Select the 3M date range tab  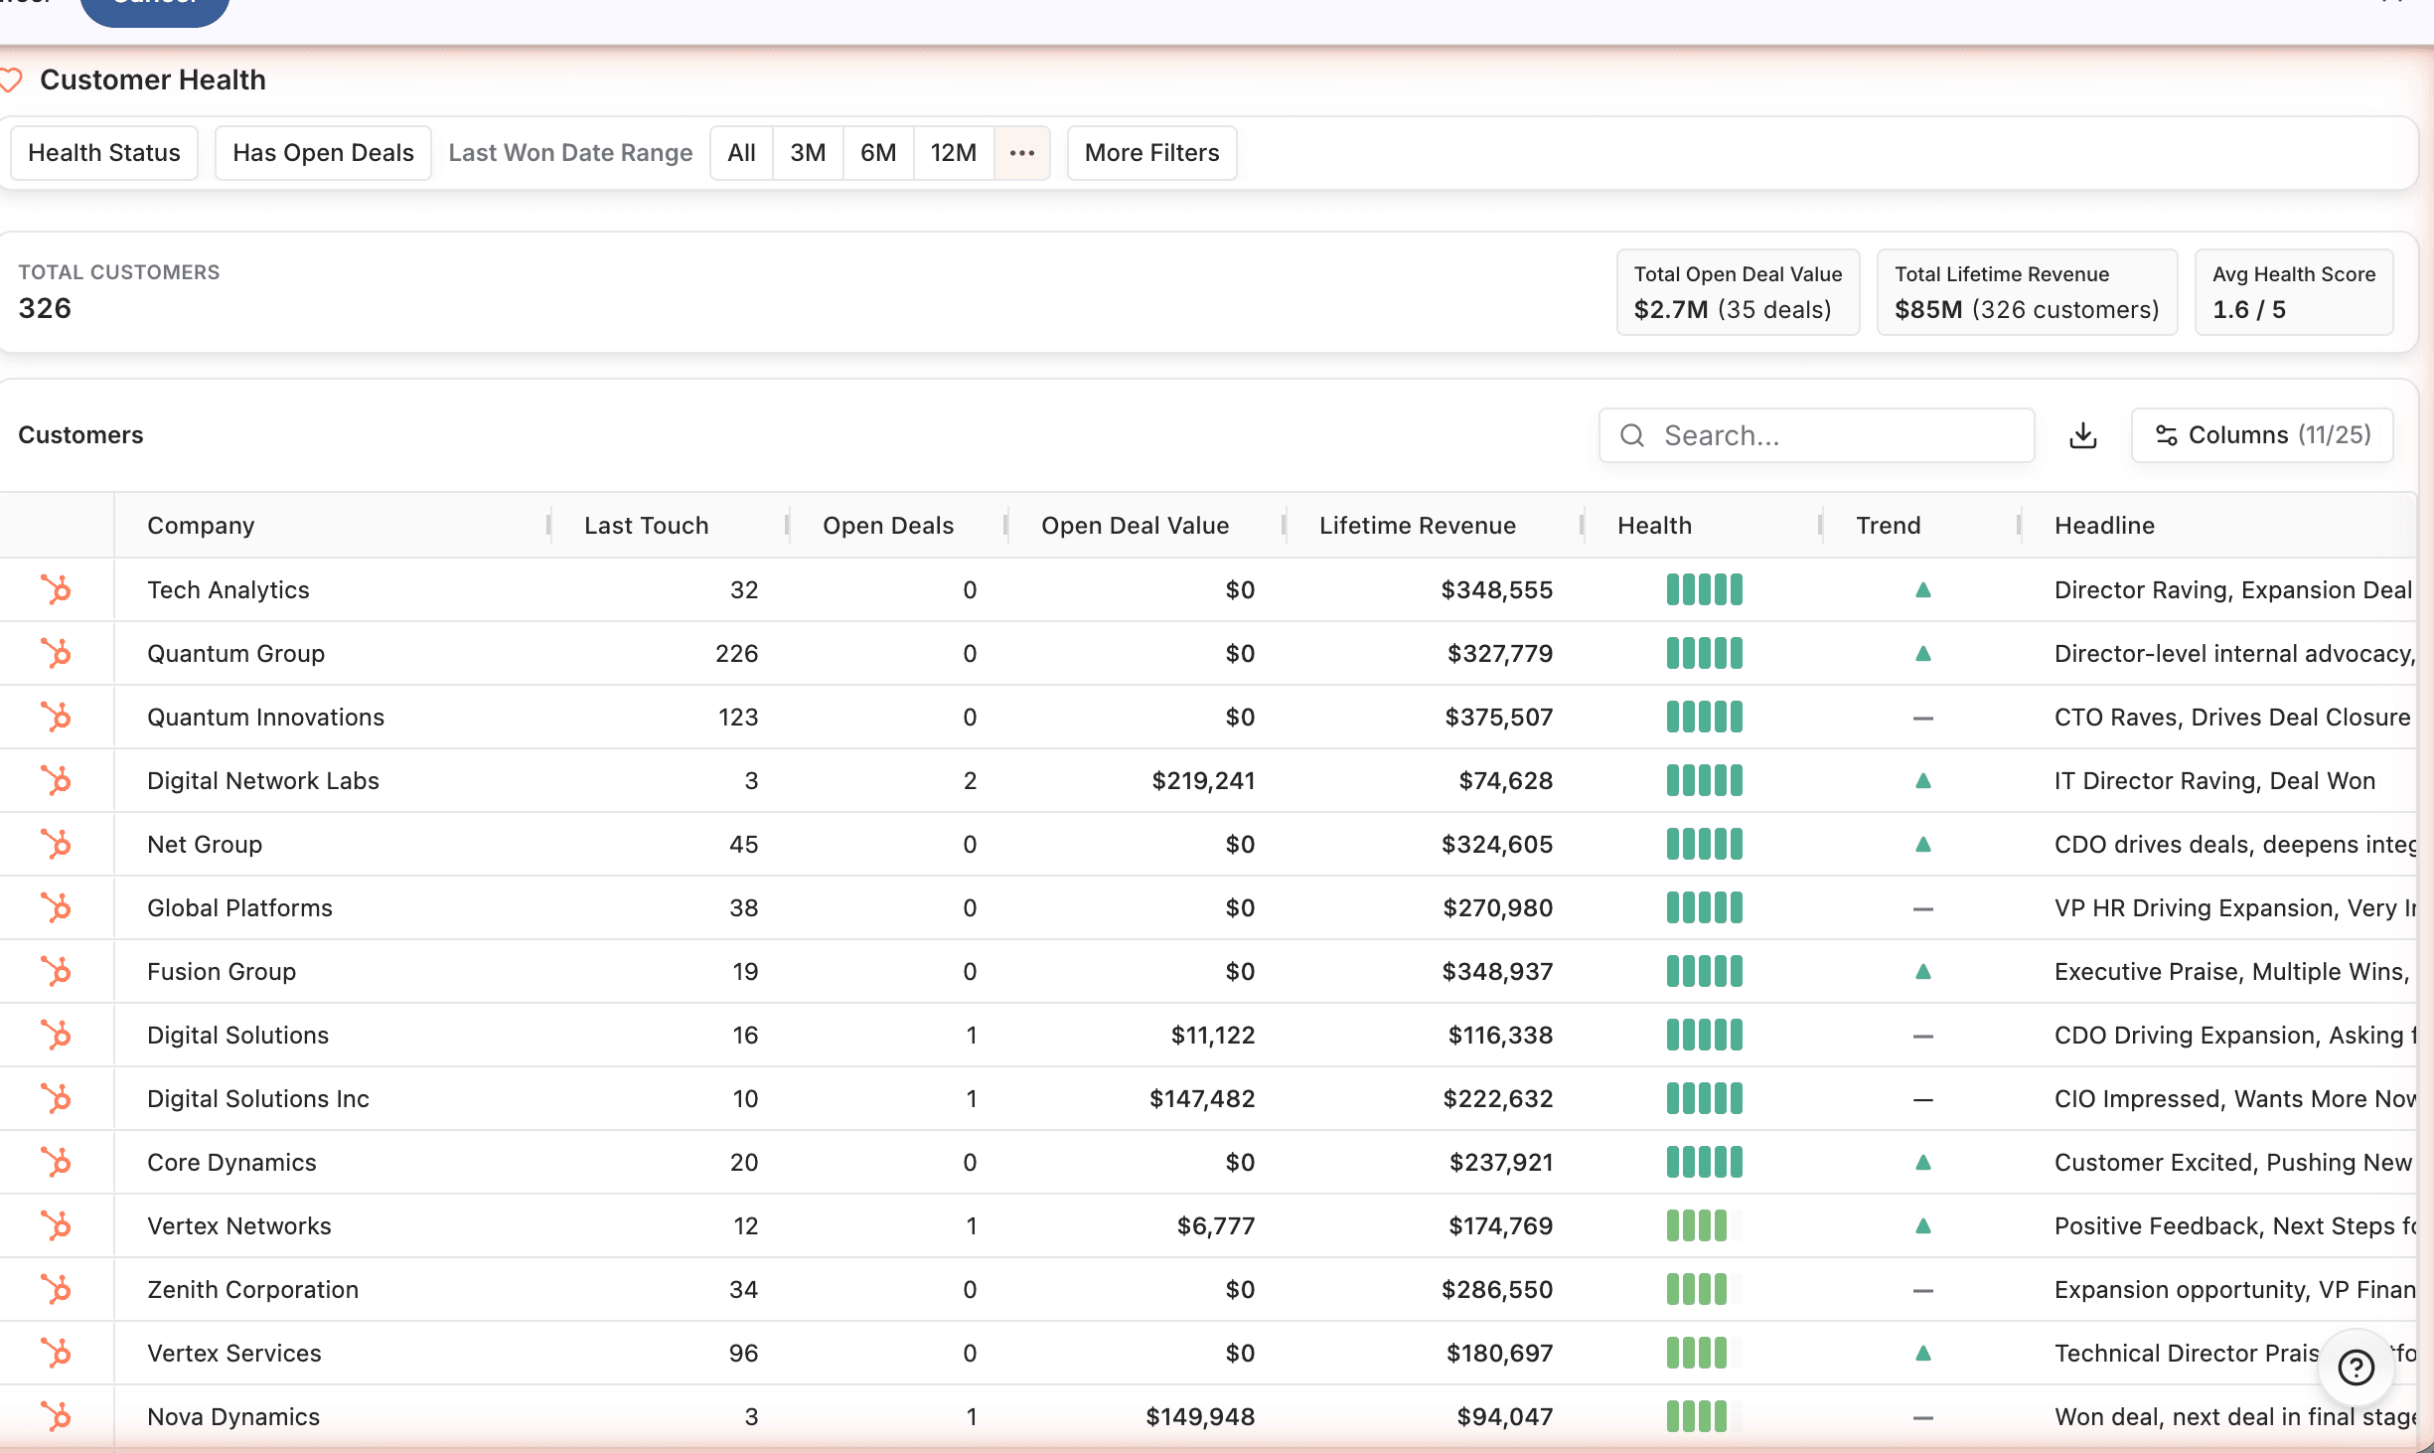point(808,152)
